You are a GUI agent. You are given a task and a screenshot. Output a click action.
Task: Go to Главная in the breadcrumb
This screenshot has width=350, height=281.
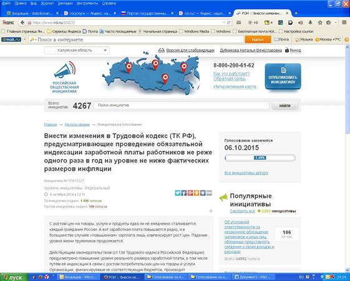[51, 125]
